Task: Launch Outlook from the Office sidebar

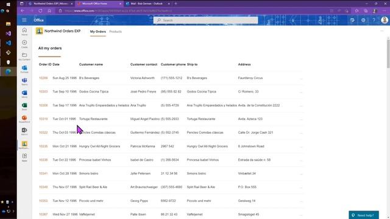Action: [x=24, y=69]
